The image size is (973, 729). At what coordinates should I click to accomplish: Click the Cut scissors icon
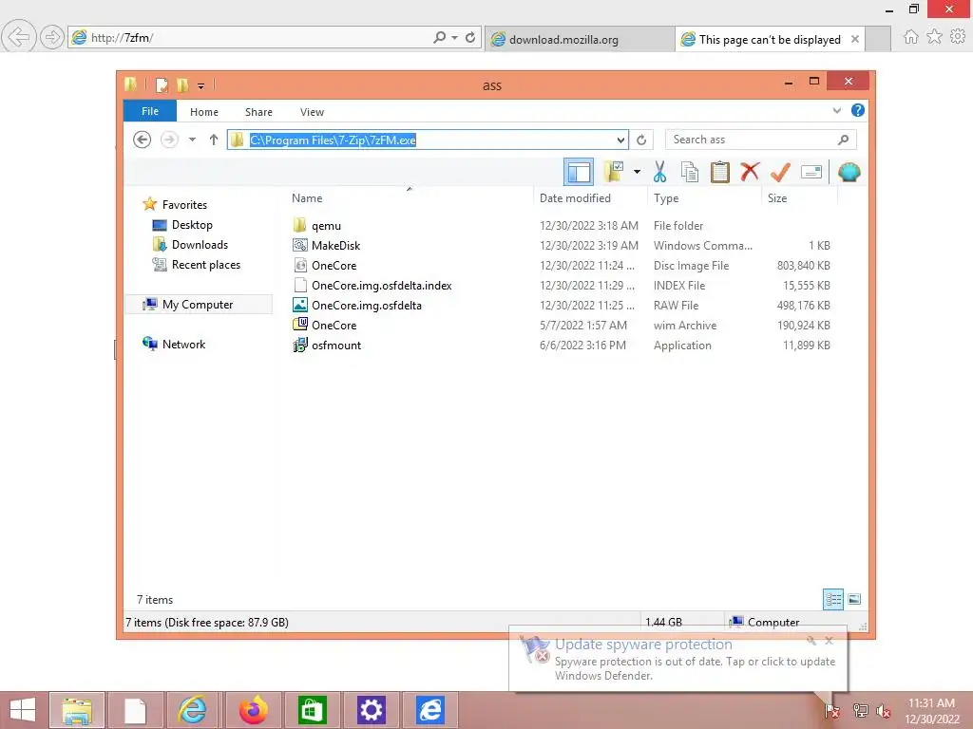tap(659, 172)
